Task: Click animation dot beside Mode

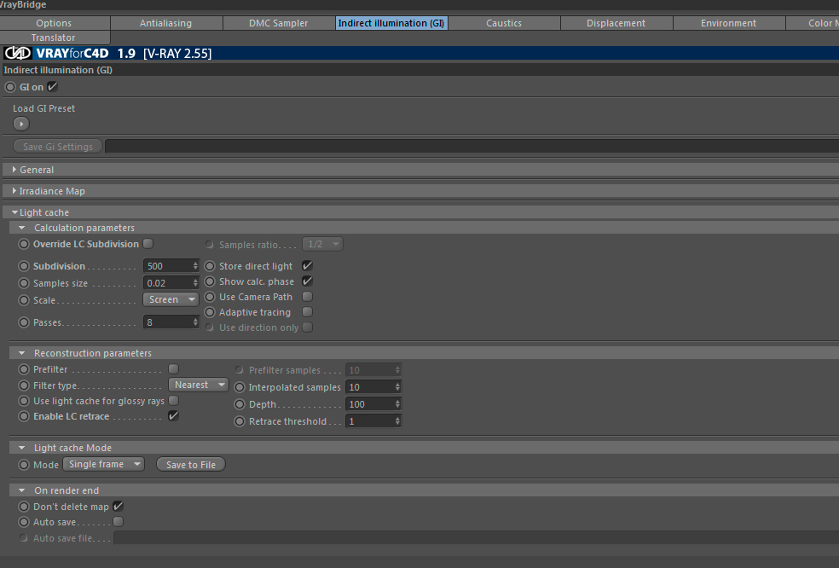Action: pos(24,465)
